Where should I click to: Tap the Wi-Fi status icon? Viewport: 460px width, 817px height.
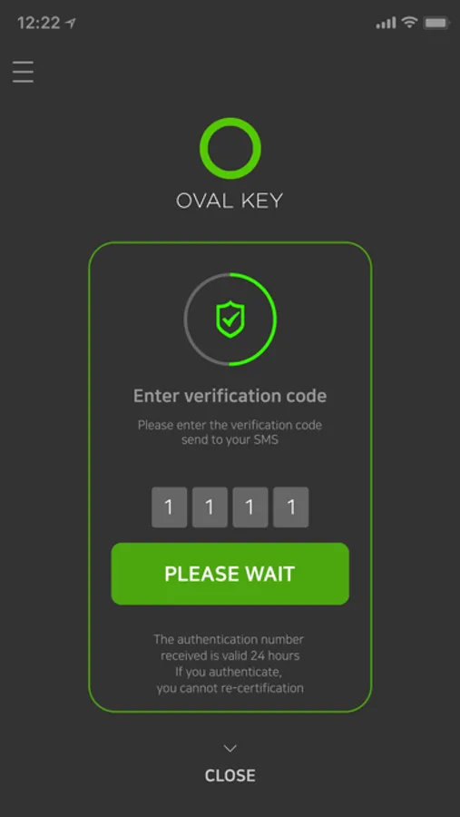coord(410,23)
